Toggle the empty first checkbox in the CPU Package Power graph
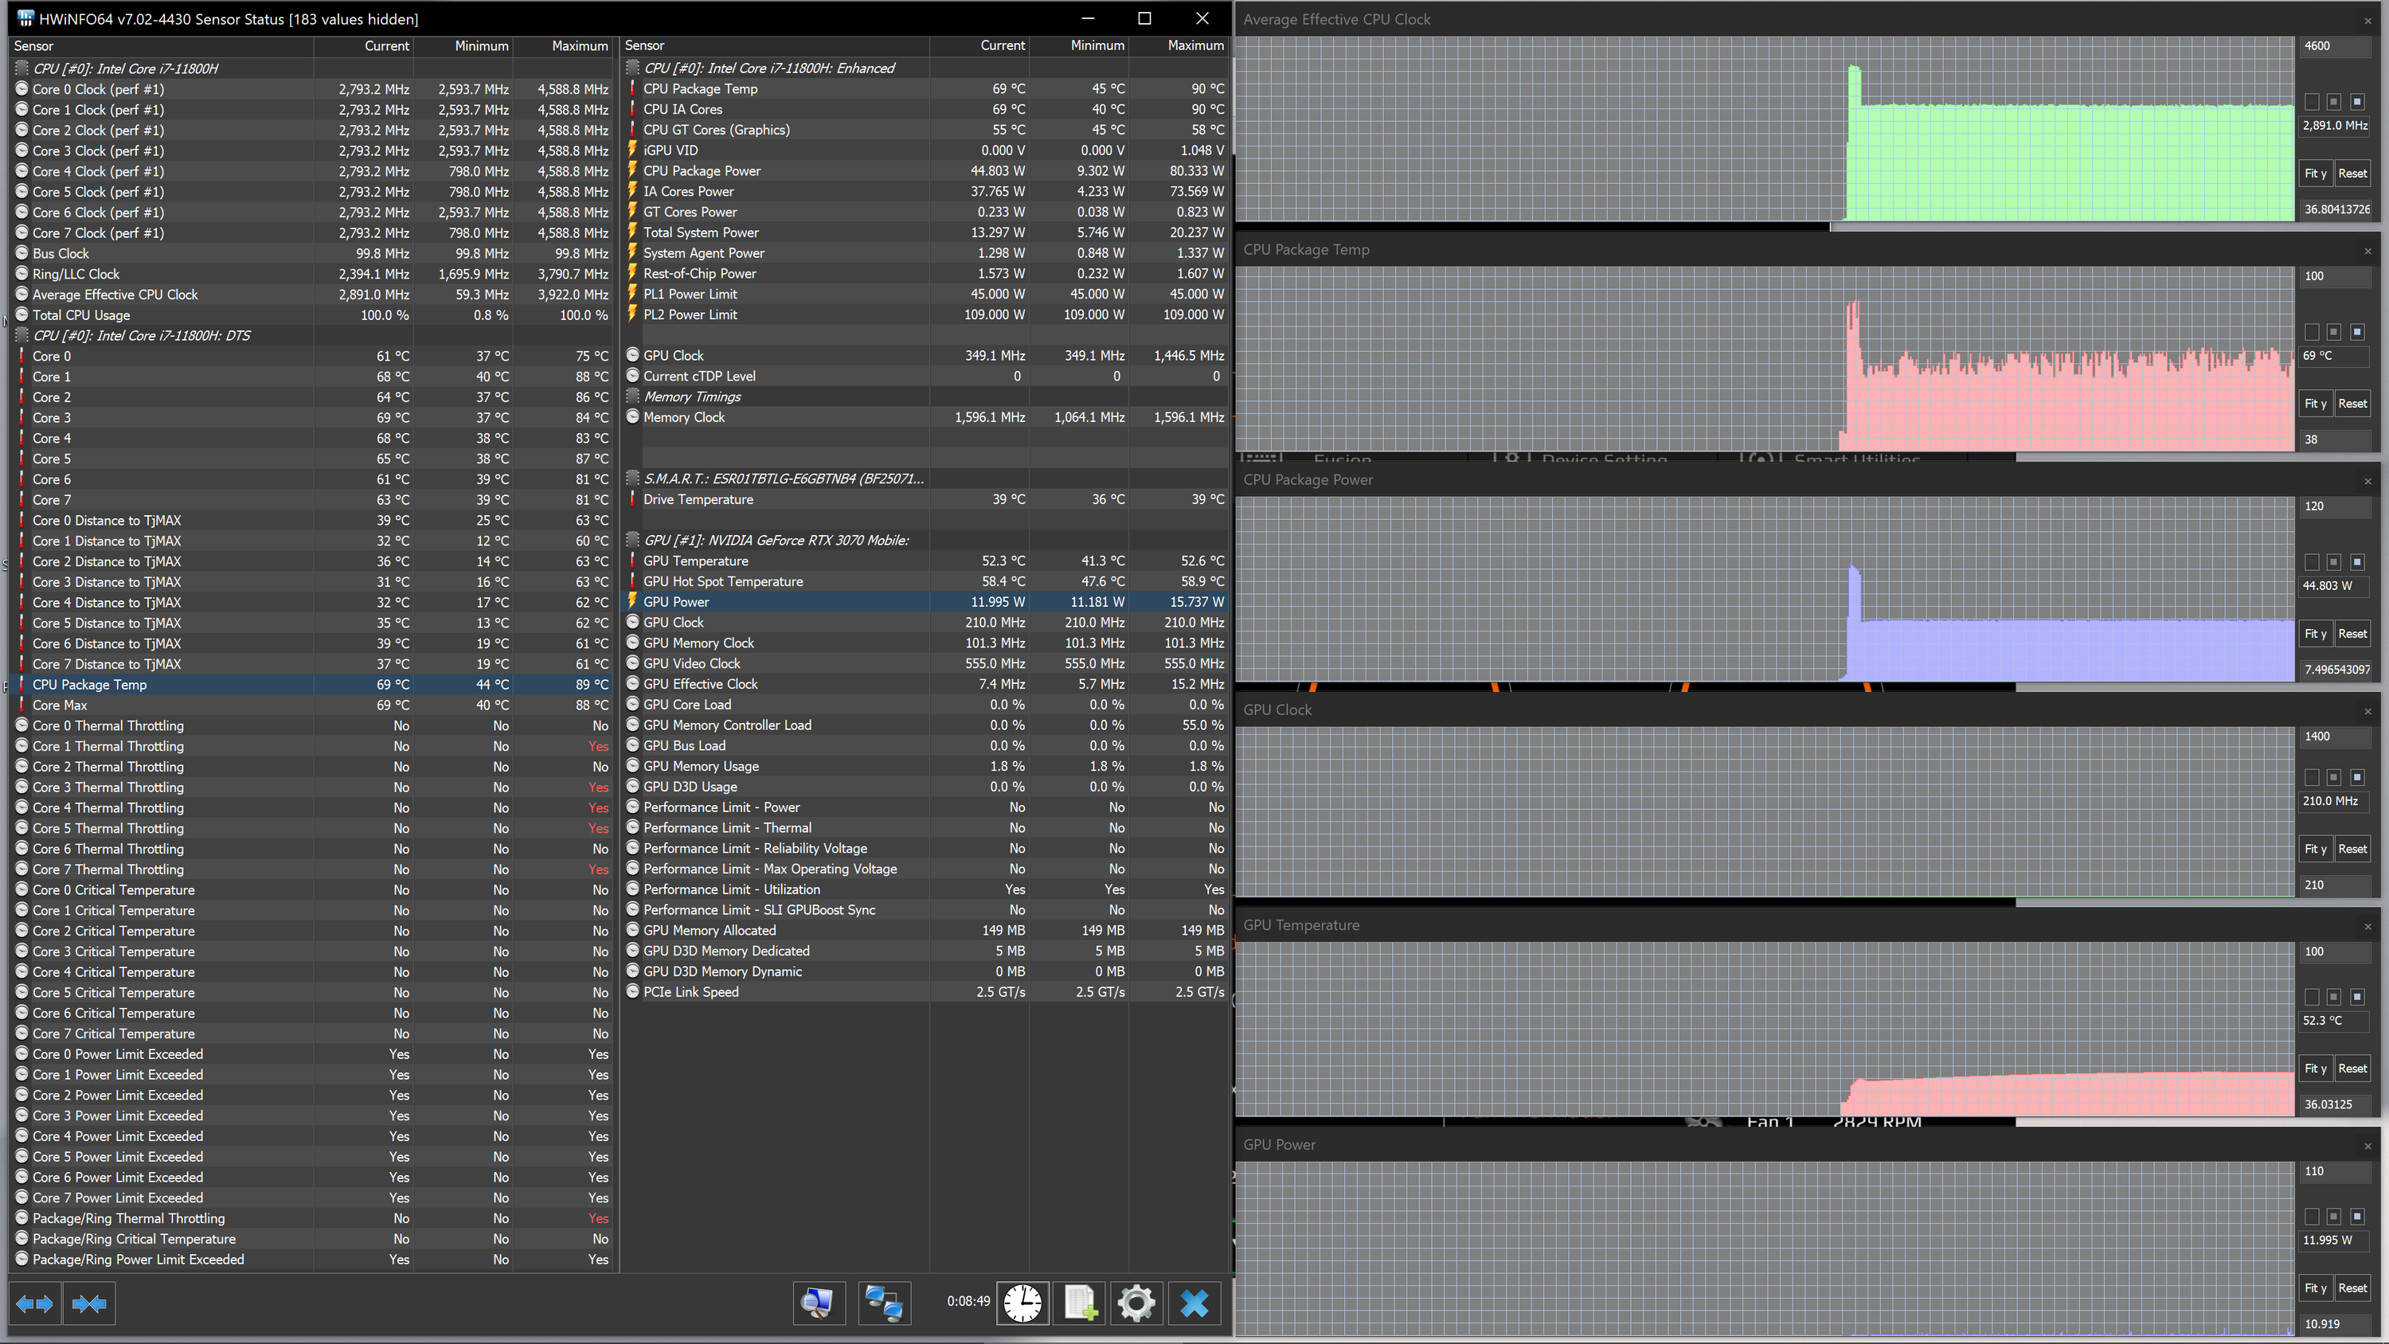This screenshot has height=1344, width=2389. 2312,562
